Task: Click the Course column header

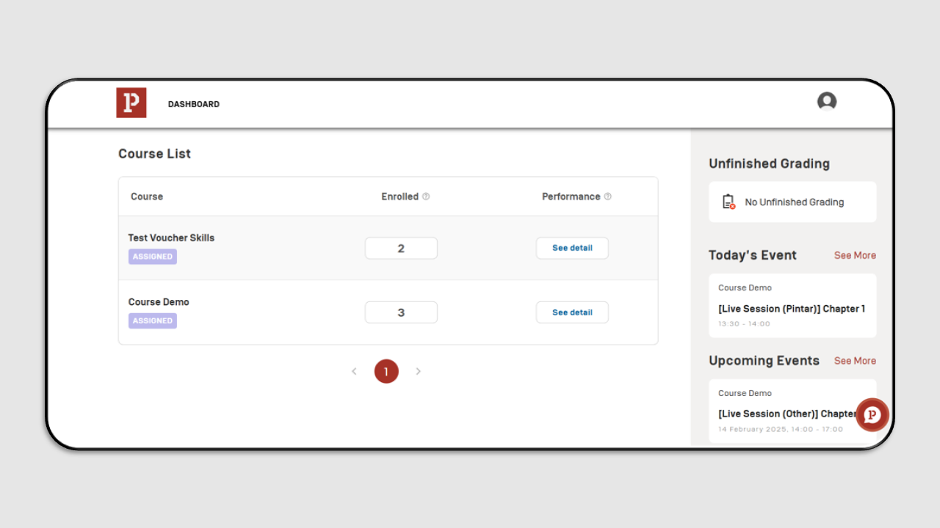Action: [x=147, y=197]
